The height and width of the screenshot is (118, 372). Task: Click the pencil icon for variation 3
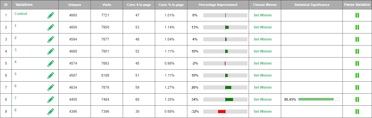pyautogui.click(x=51, y=51)
